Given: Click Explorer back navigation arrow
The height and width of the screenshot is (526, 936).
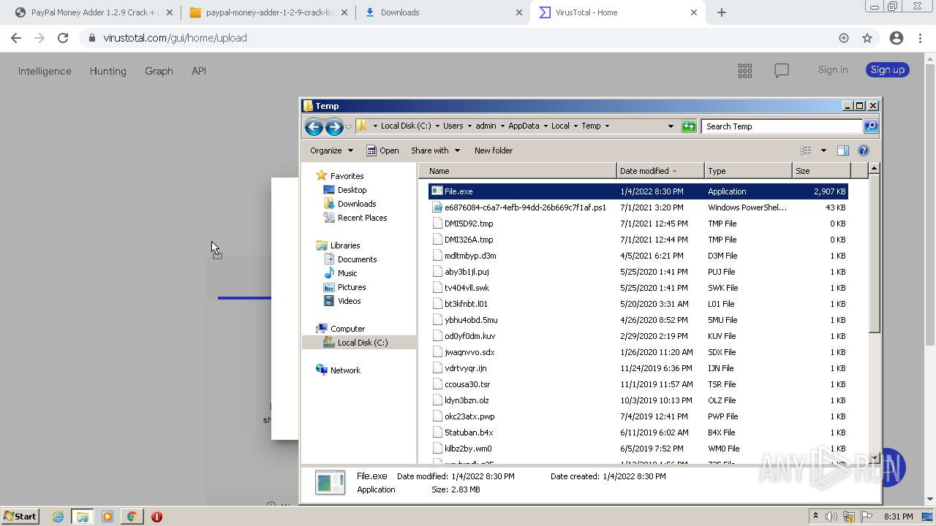Looking at the screenshot, I should [314, 126].
